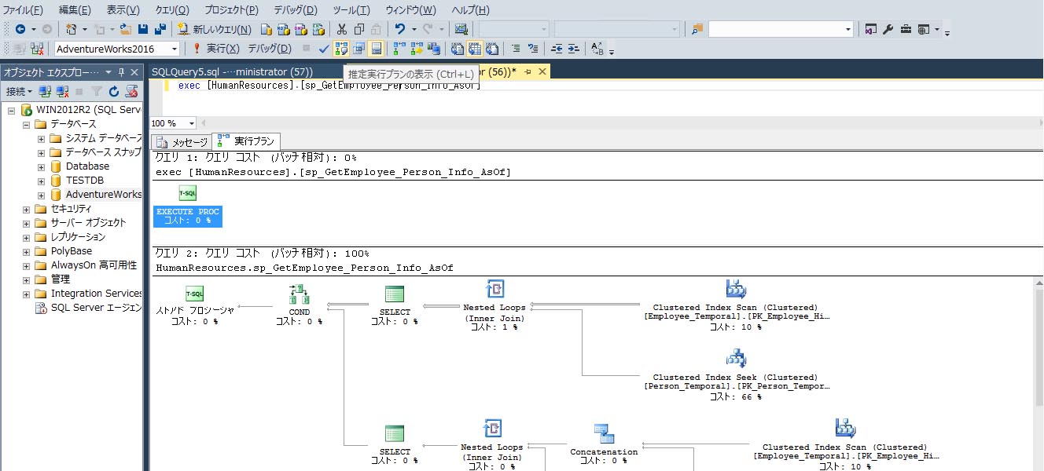Refresh the Object Explorer
Image resolution: width=1044 pixels, height=471 pixels.
click(113, 90)
